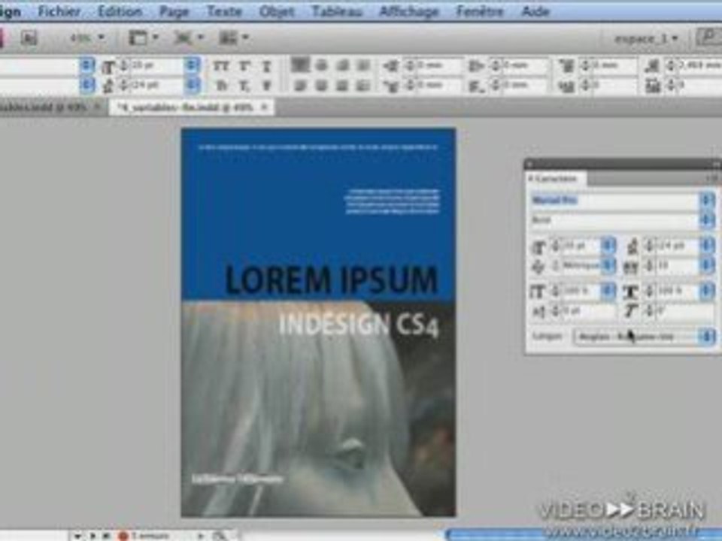Select justify last line centered icon

point(321,86)
